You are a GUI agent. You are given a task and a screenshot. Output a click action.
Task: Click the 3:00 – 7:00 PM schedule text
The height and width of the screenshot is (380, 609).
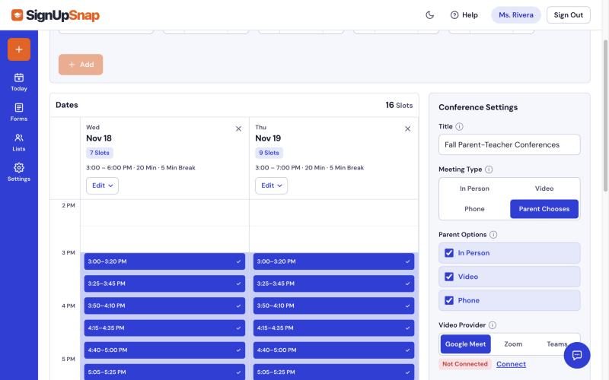point(310,168)
